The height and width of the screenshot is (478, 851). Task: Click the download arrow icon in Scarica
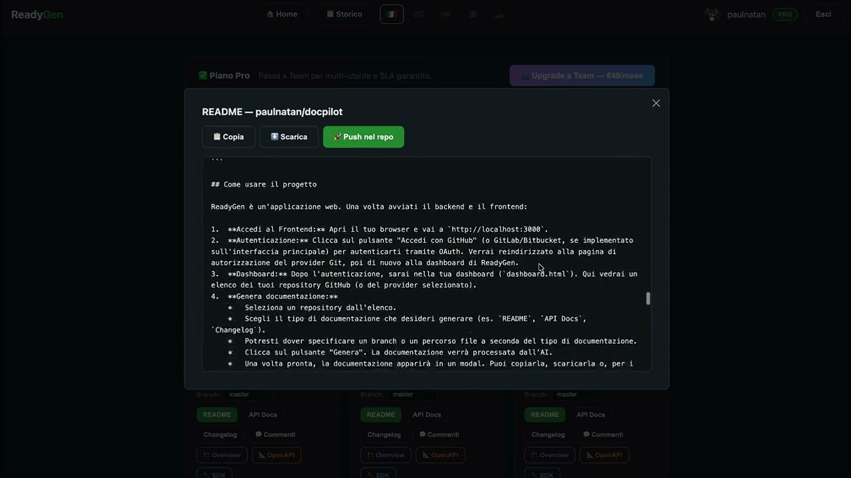(275, 137)
